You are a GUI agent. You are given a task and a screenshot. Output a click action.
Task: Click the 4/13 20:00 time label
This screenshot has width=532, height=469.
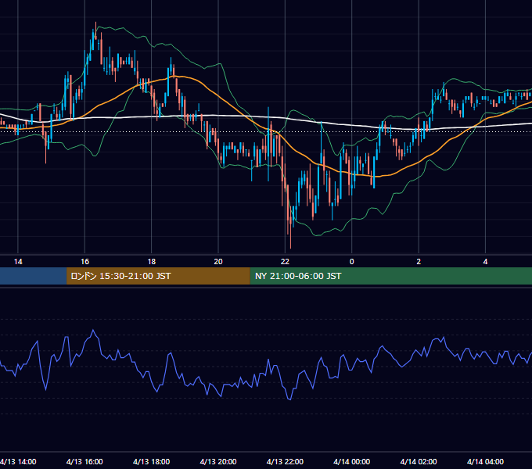(218, 461)
